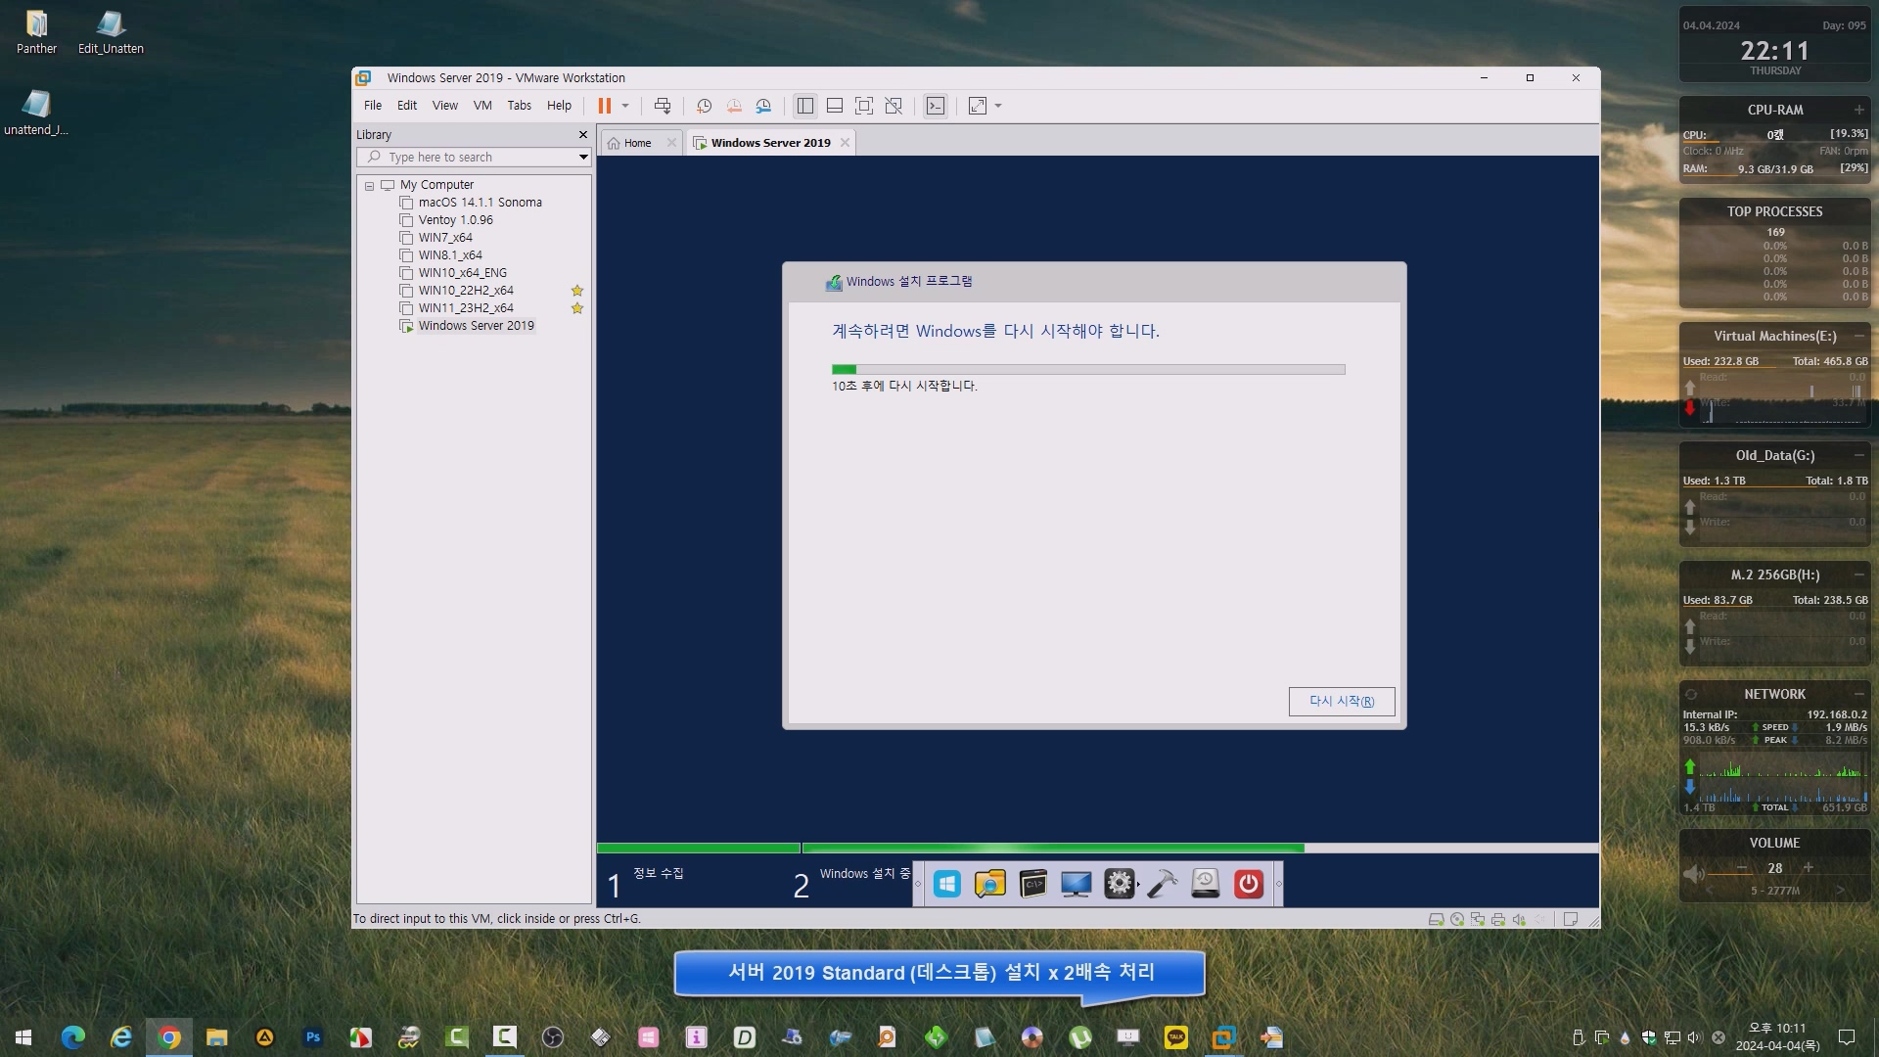The image size is (1879, 1057).
Task: Collapse the Old_Data(G:) widget
Action: pyautogui.click(x=1858, y=455)
